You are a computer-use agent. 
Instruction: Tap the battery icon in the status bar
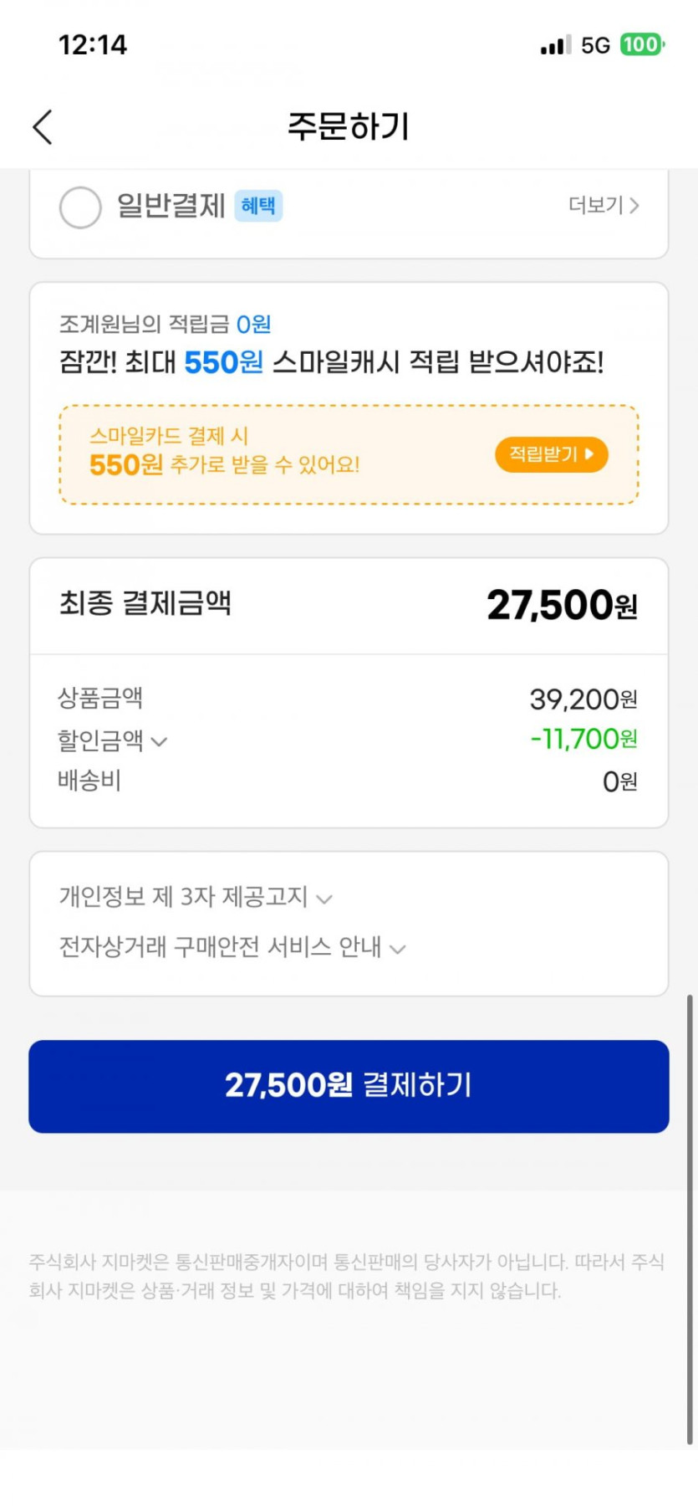tap(641, 44)
